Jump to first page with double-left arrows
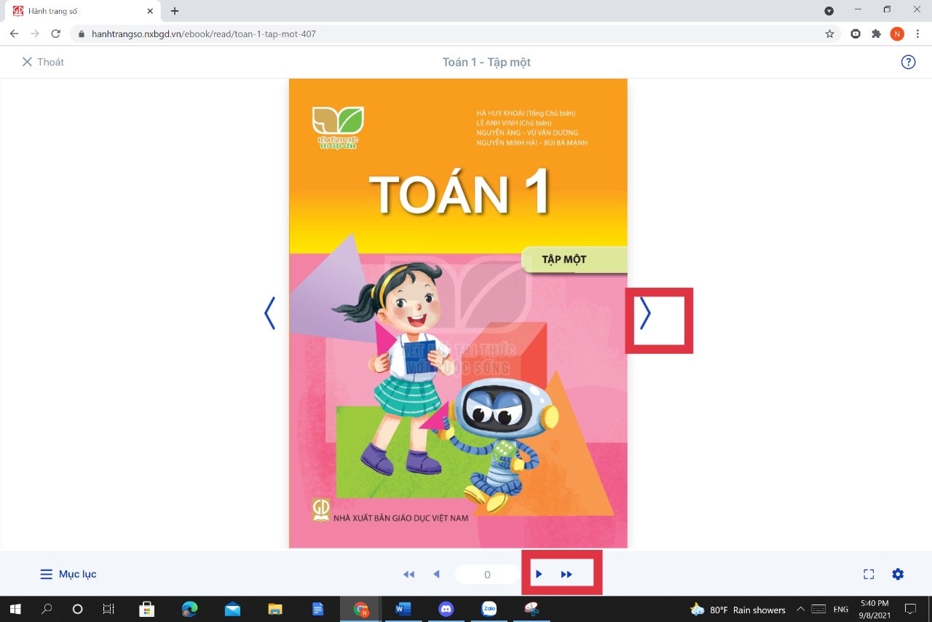The height and width of the screenshot is (622, 932). (x=408, y=574)
